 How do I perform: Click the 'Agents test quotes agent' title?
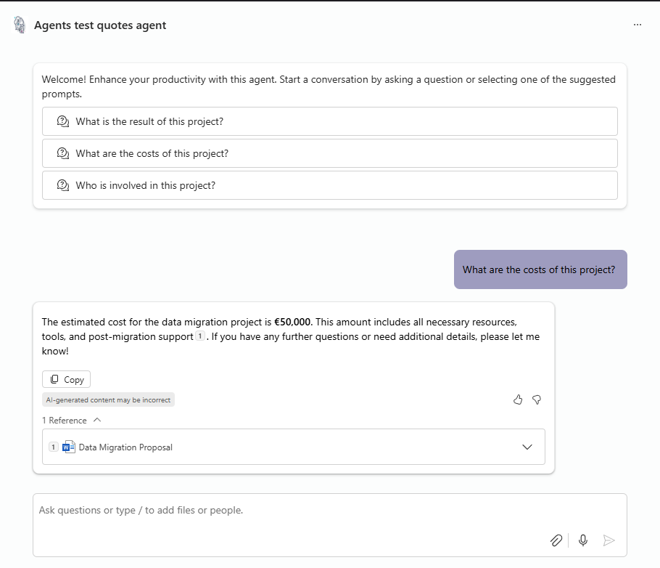coord(100,25)
